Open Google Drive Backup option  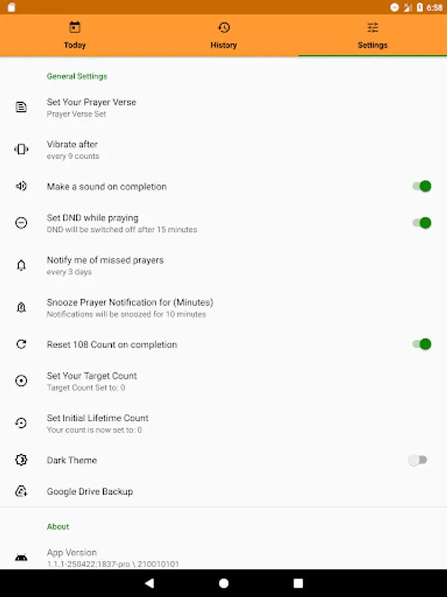[224, 491]
